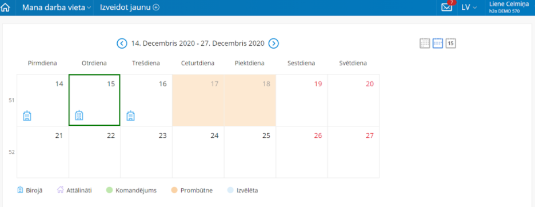Screen dimensions: 535x207
Task: Select December 17 absence day cell
Action: [x=198, y=101]
